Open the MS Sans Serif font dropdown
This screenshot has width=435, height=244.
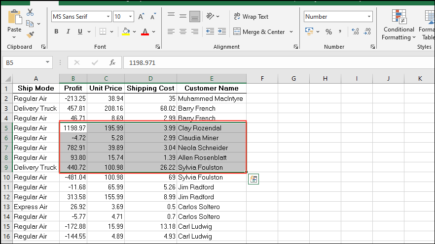tap(108, 17)
